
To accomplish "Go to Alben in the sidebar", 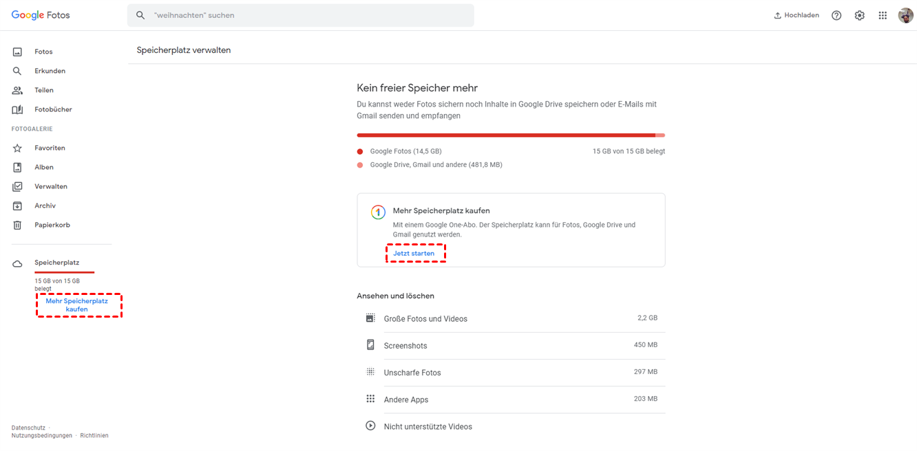I will coord(43,167).
